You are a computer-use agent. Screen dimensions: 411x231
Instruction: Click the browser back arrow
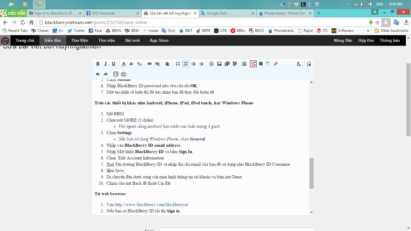point(5,23)
